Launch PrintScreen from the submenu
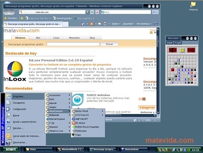This screenshot has width=203, height=153. pos(88,131)
